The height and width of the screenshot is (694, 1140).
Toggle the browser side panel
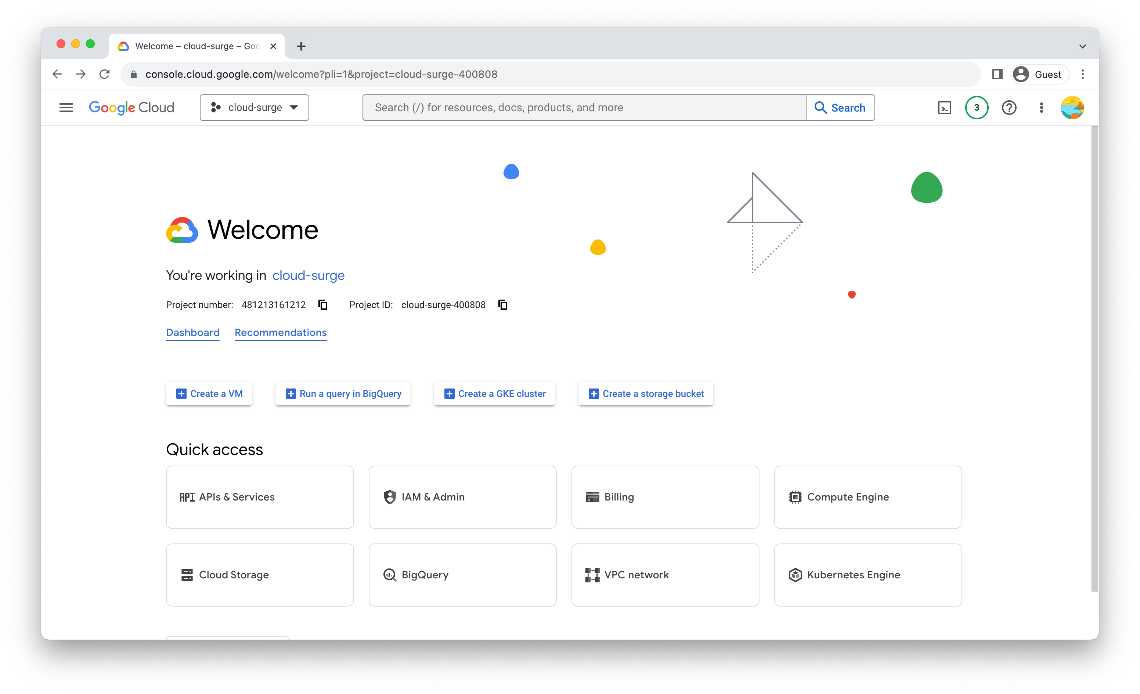pyautogui.click(x=997, y=74)
